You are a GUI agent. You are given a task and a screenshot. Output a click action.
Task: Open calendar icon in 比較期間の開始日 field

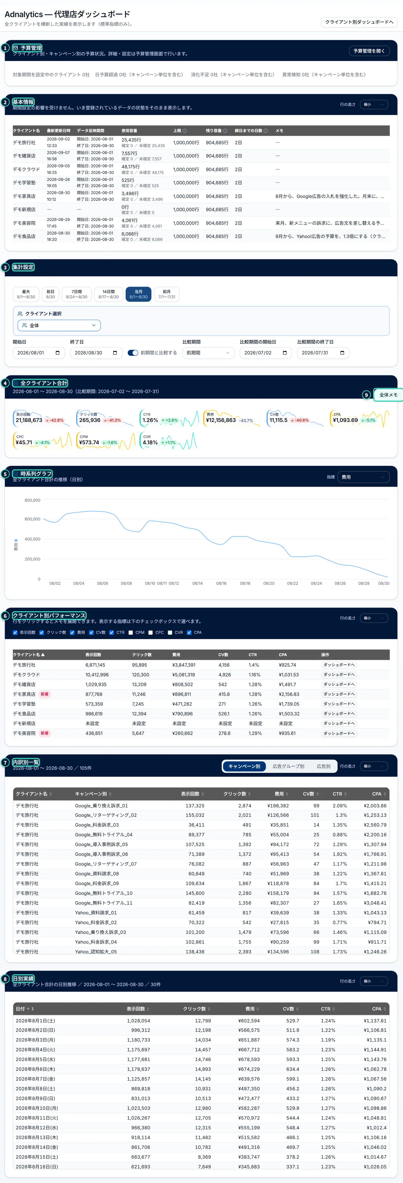click(285, 353)
